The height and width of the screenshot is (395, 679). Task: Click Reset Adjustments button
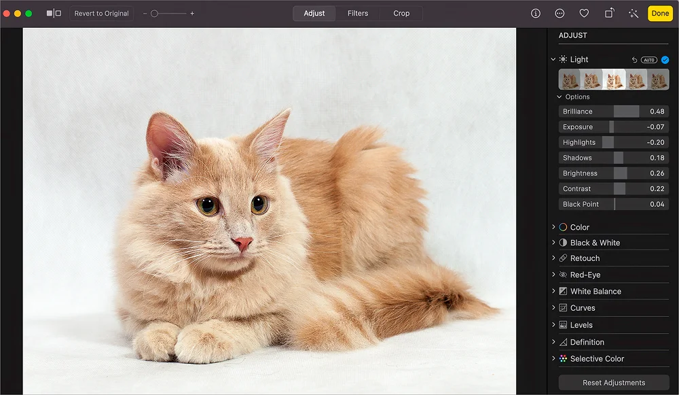point(613,383)
